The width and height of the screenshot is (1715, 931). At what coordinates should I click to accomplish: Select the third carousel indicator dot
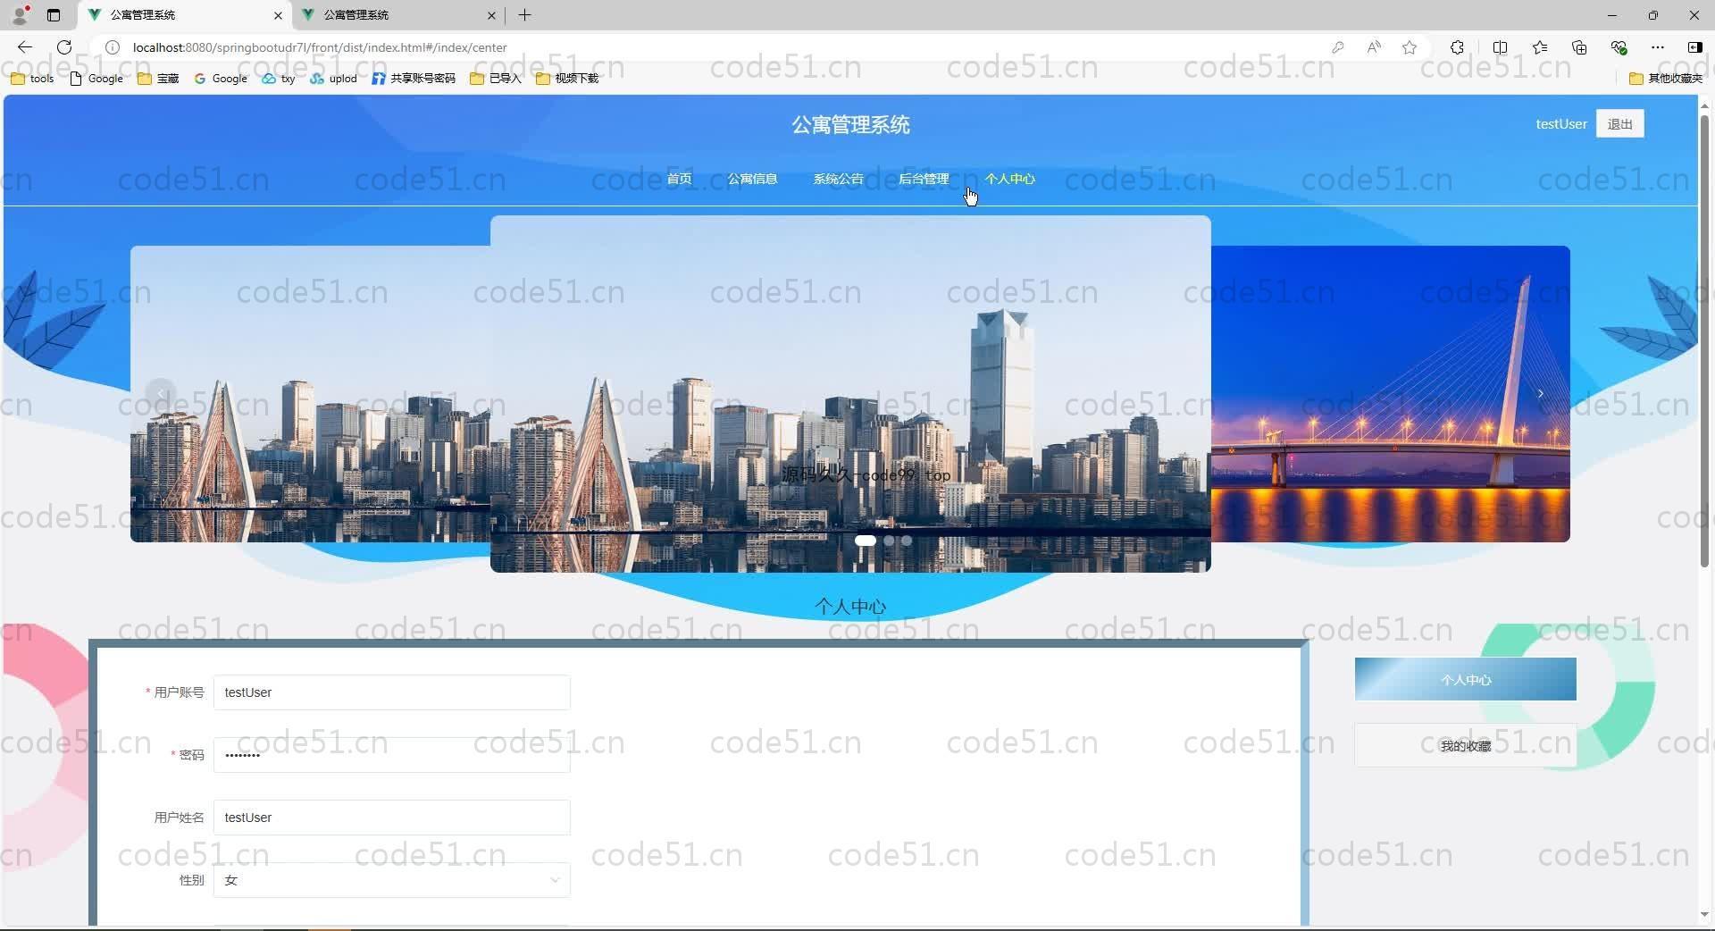tap(907, 541)
